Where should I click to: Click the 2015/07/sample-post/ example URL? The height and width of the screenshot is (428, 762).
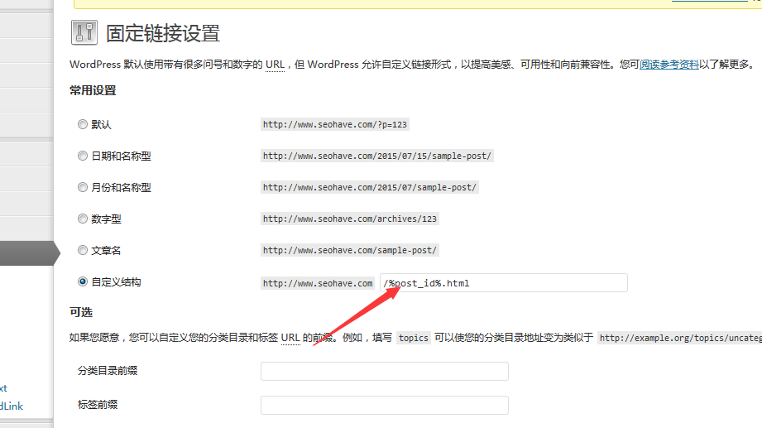click(x=369, y=187)
